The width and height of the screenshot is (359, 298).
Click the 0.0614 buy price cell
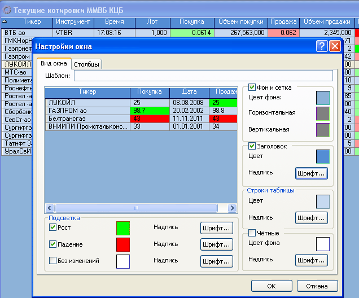192,33
